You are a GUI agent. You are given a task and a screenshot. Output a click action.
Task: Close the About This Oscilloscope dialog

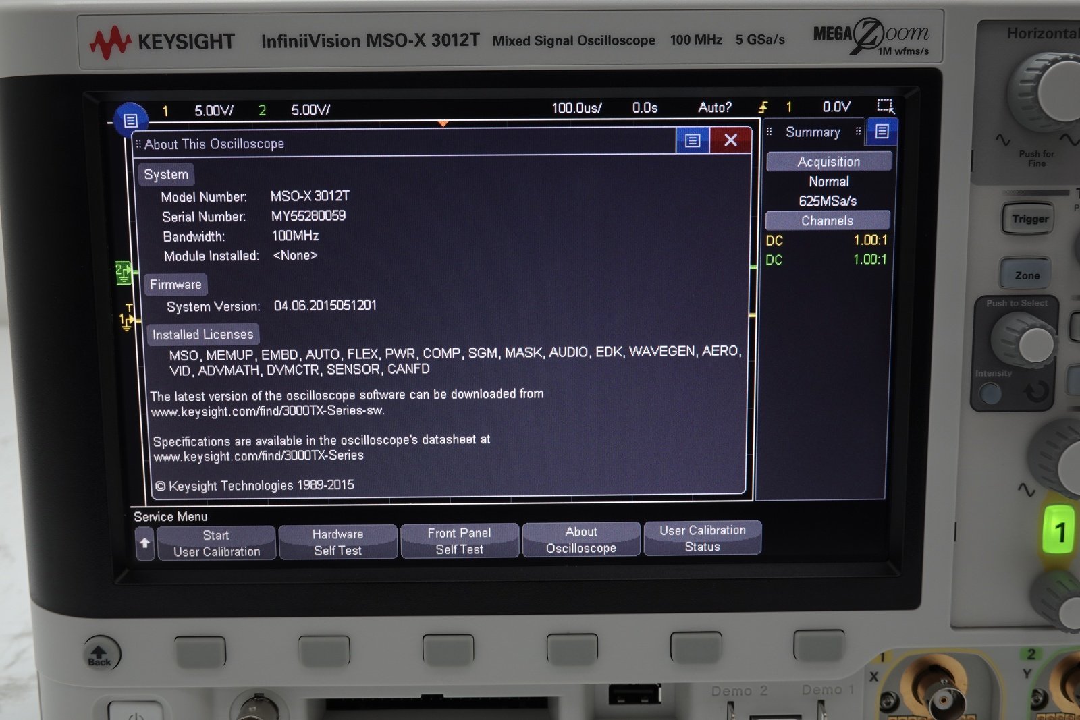click(x=730, y=140)
